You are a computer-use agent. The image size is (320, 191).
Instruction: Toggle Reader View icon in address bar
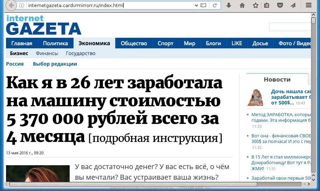pos(203,6)
